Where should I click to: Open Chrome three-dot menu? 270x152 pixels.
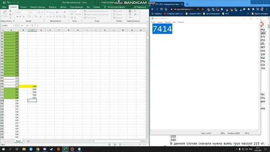[267, 9]
